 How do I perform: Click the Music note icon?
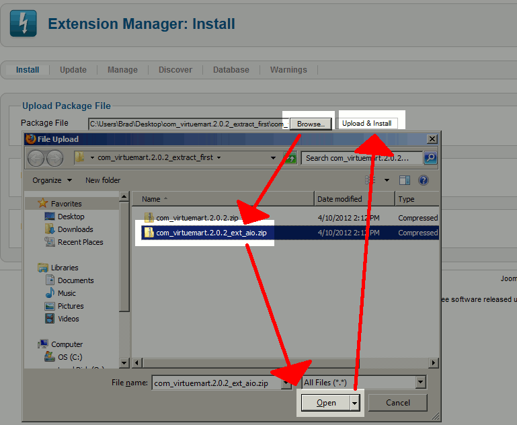pos(50,293)
